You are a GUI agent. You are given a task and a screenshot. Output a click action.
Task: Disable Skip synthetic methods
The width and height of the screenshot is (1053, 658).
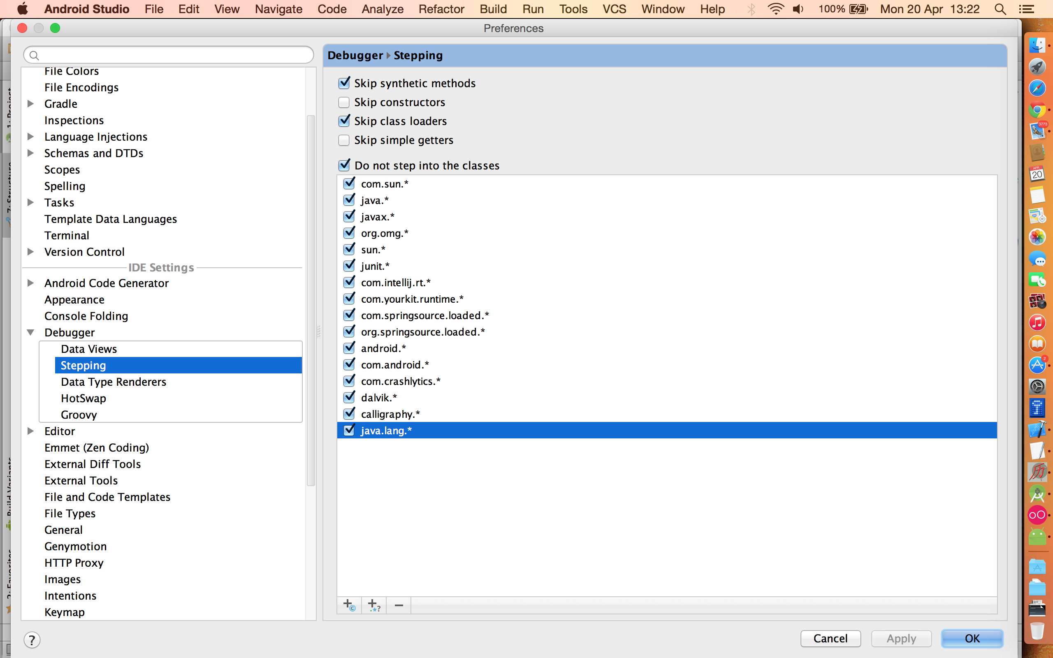344,83
